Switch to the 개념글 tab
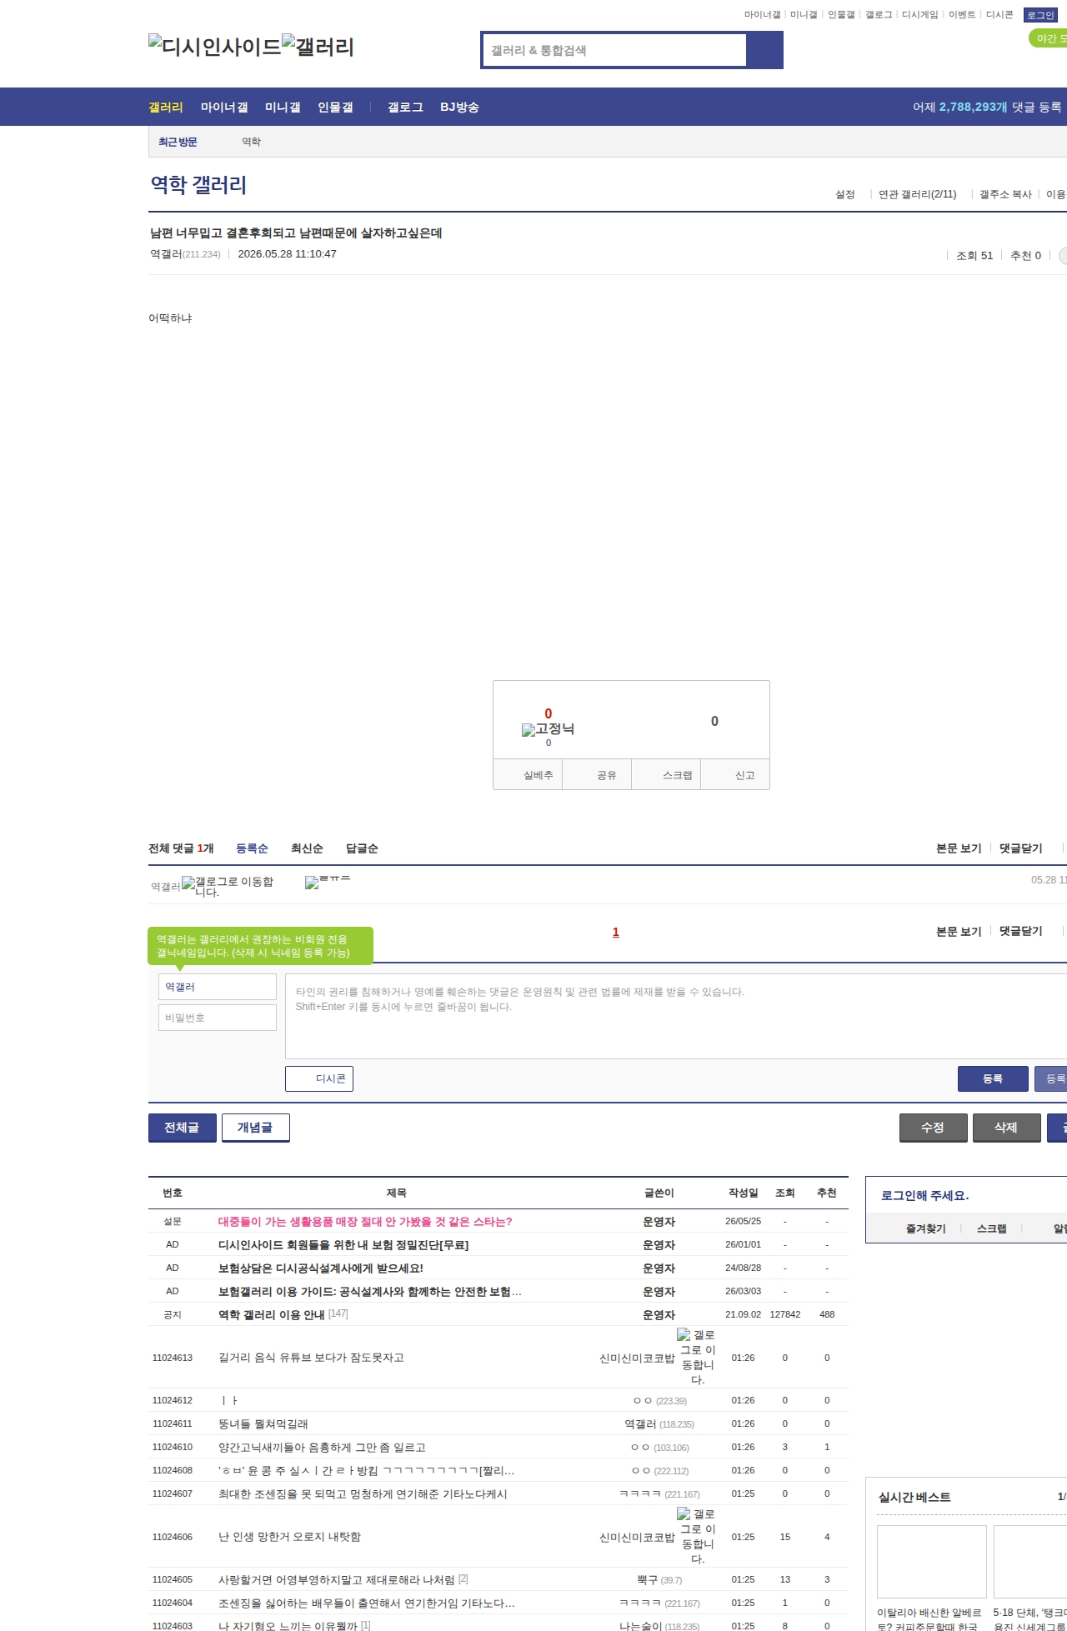Screen dimensions: 1067x1631 [256, 1128]
